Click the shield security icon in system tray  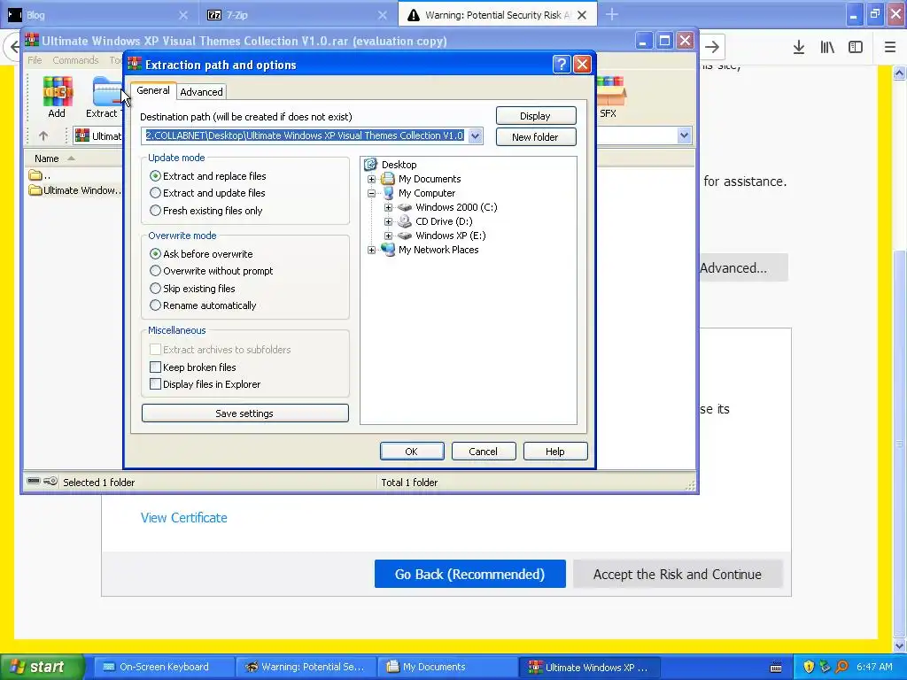pyautogui.click(x=808, y=667)
